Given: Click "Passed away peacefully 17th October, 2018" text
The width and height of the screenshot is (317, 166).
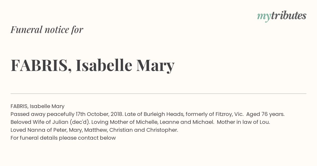Looking at the screenshot, I should (67, 114).
